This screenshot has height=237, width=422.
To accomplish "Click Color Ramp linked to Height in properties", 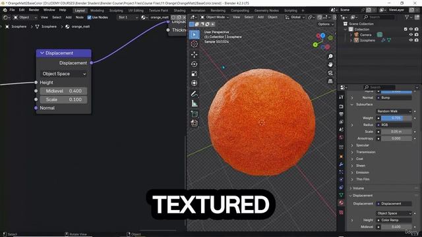I will tap(394, 220).
